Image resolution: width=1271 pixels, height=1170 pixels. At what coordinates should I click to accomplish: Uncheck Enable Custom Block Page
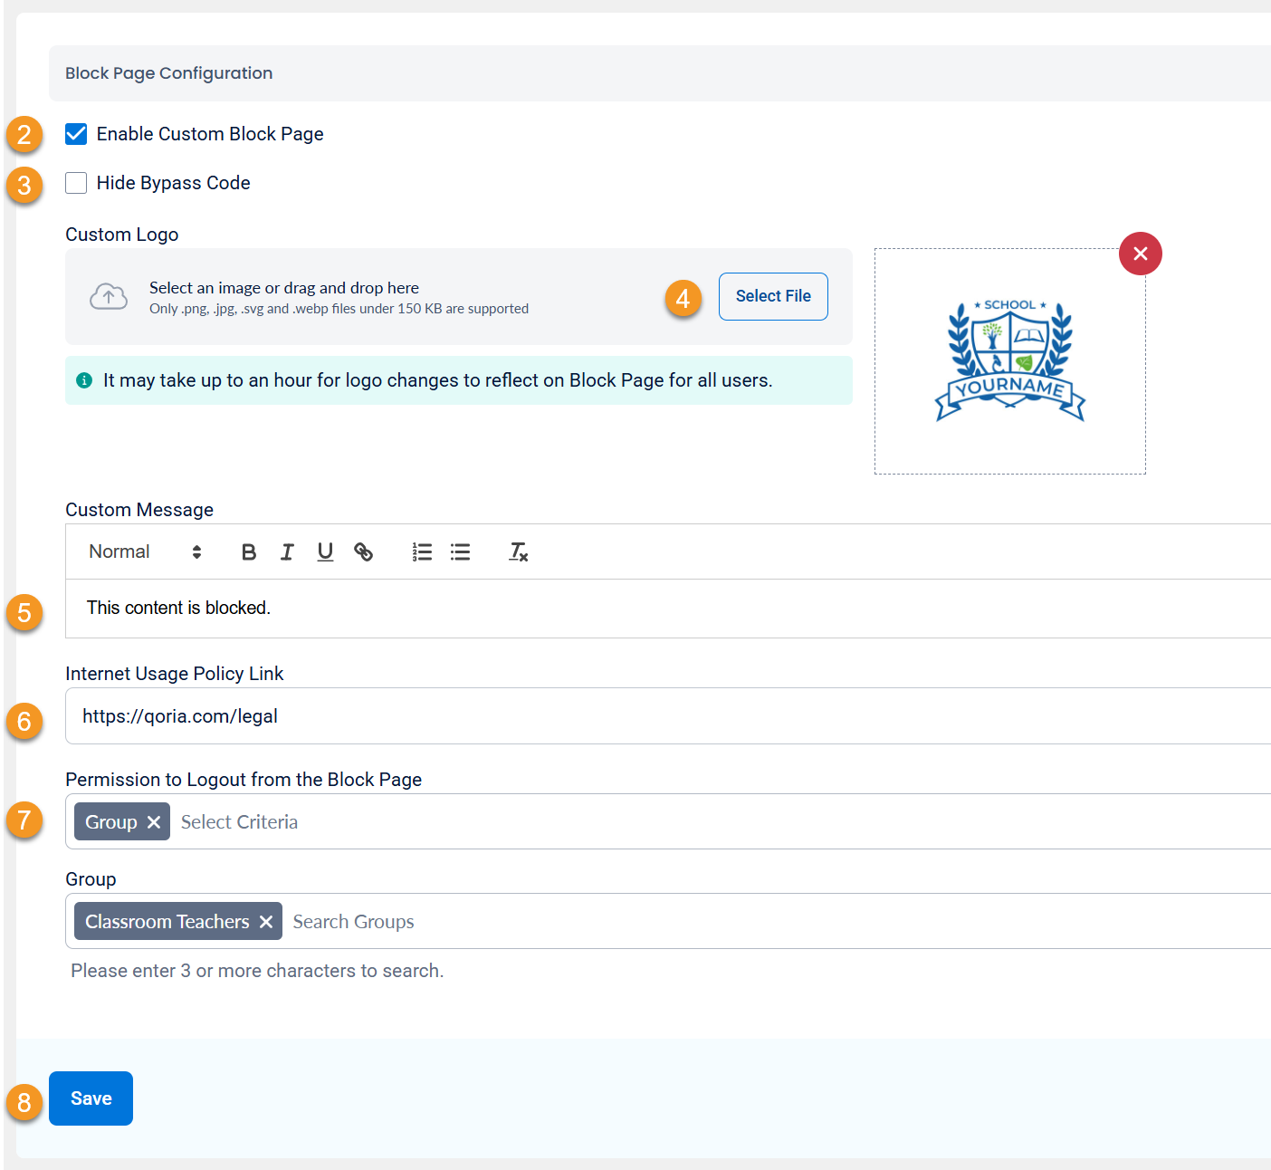pyautogui.click(x=76, y=133)
